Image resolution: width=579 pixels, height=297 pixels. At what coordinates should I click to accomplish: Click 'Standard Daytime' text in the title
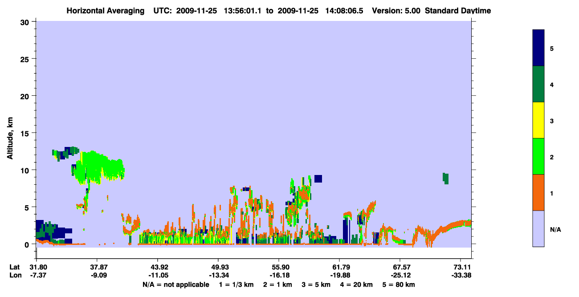458,11
